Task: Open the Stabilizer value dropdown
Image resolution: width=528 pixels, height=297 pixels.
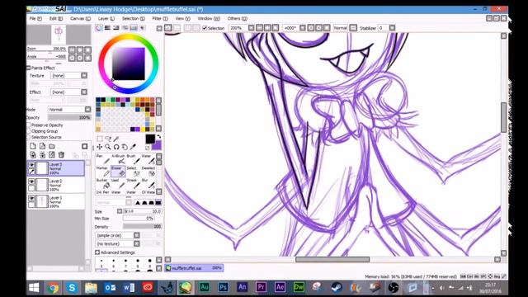Action: pyautogui.click(x=393, y=28)
